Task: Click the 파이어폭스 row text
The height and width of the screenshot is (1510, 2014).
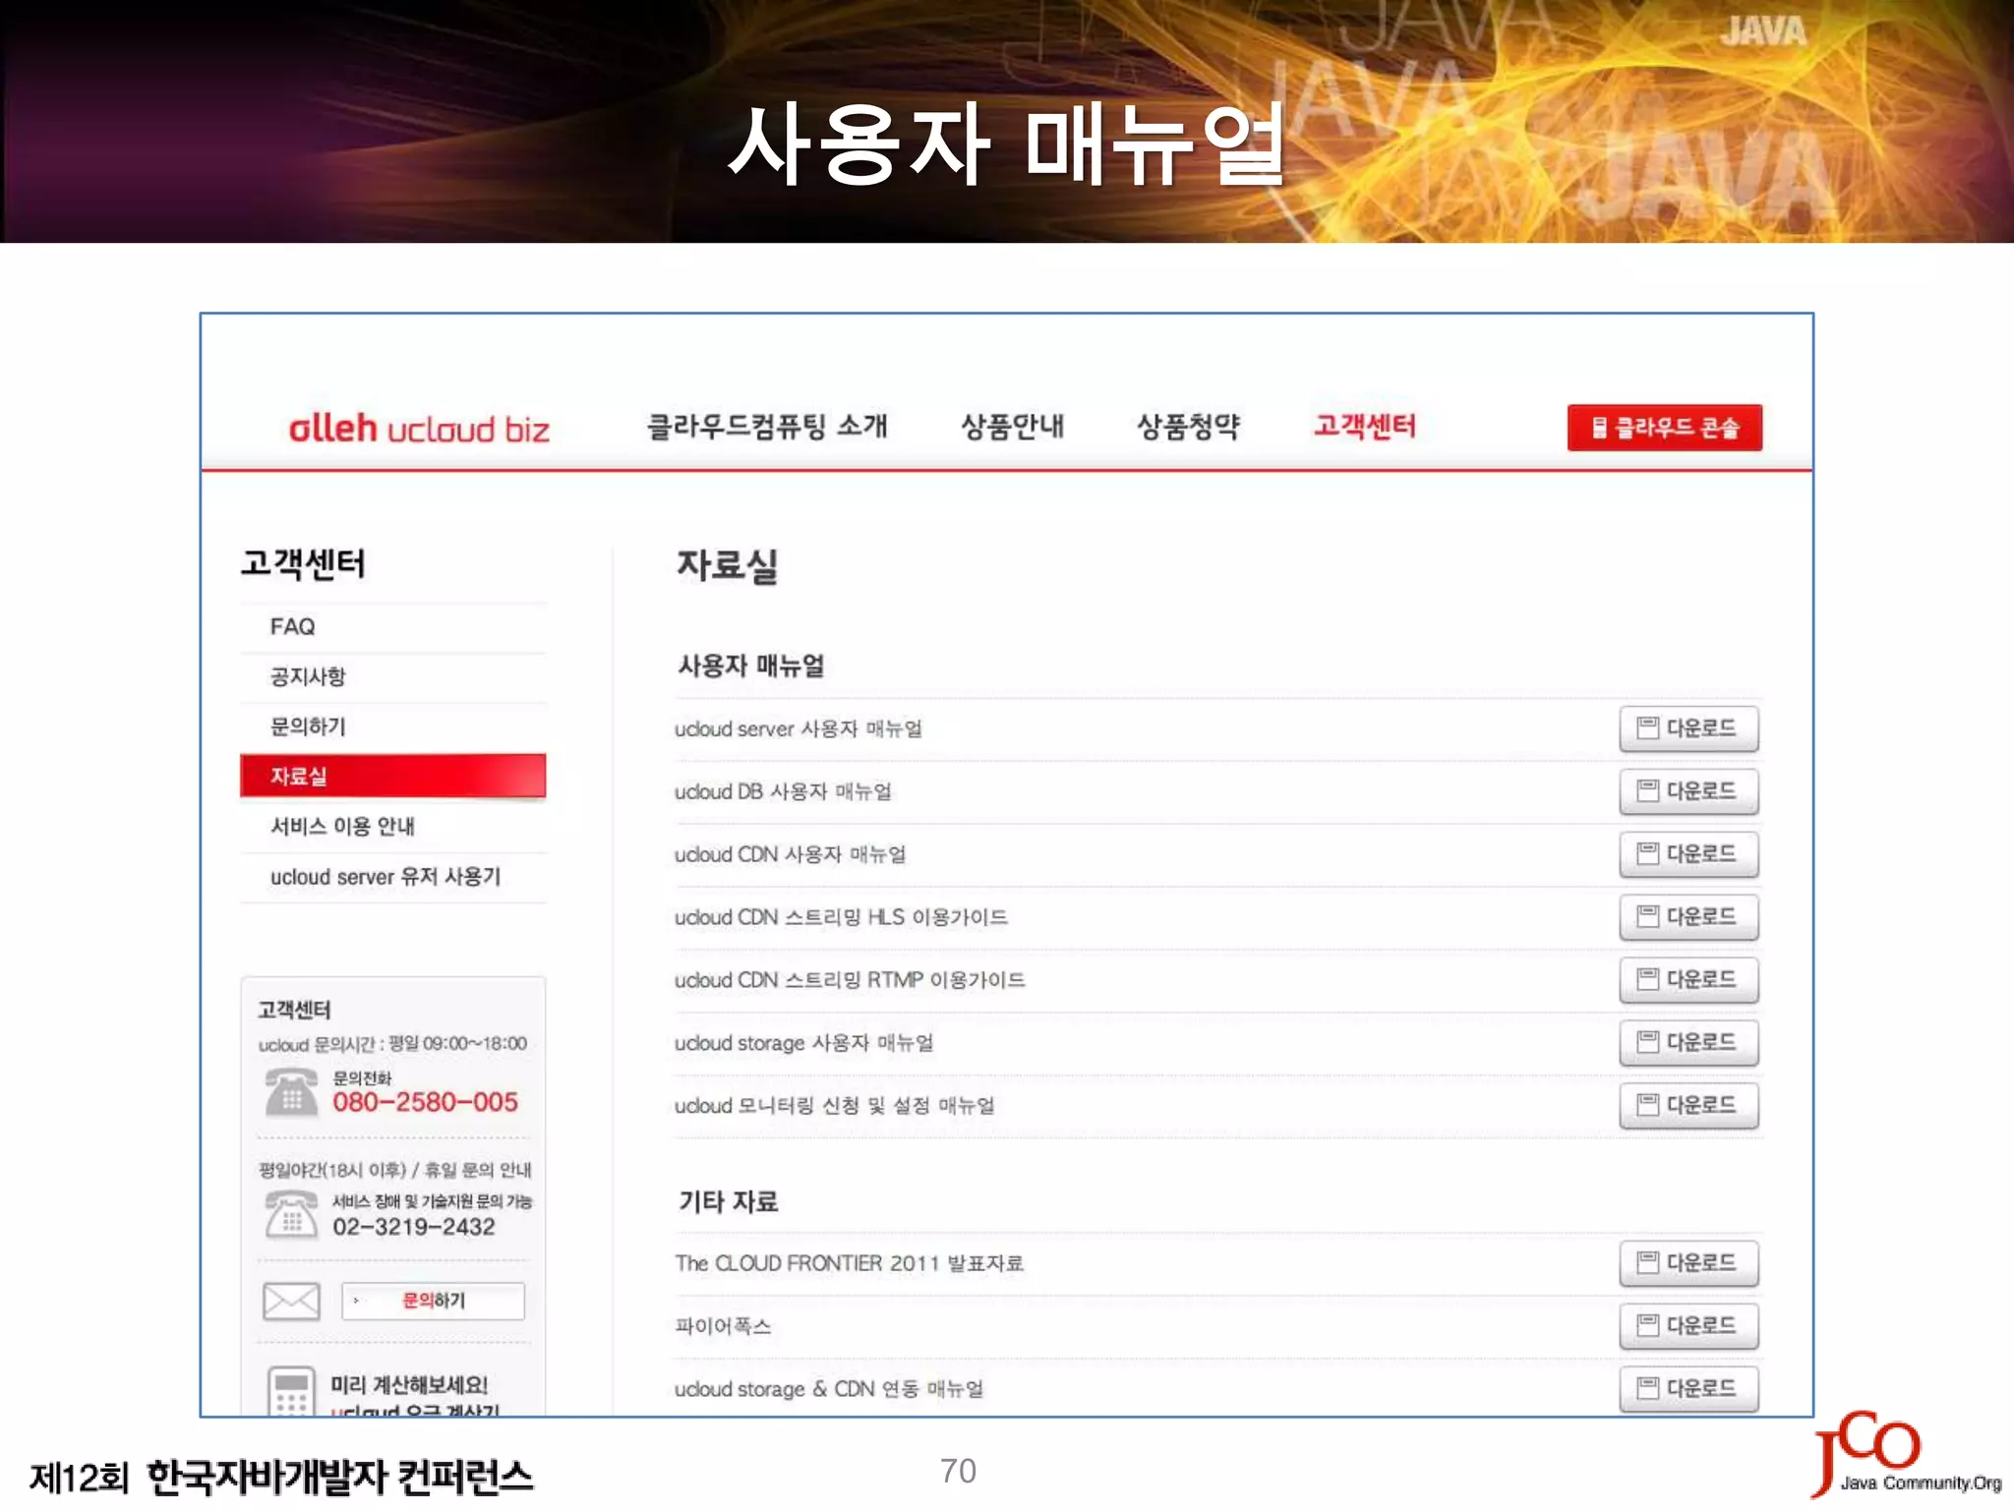Action: [723, 1327]
